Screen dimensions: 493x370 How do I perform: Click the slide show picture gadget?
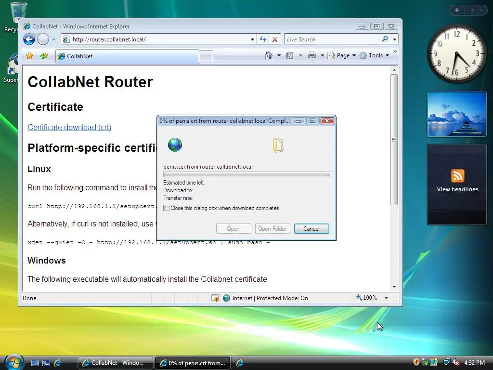point(456,114)
